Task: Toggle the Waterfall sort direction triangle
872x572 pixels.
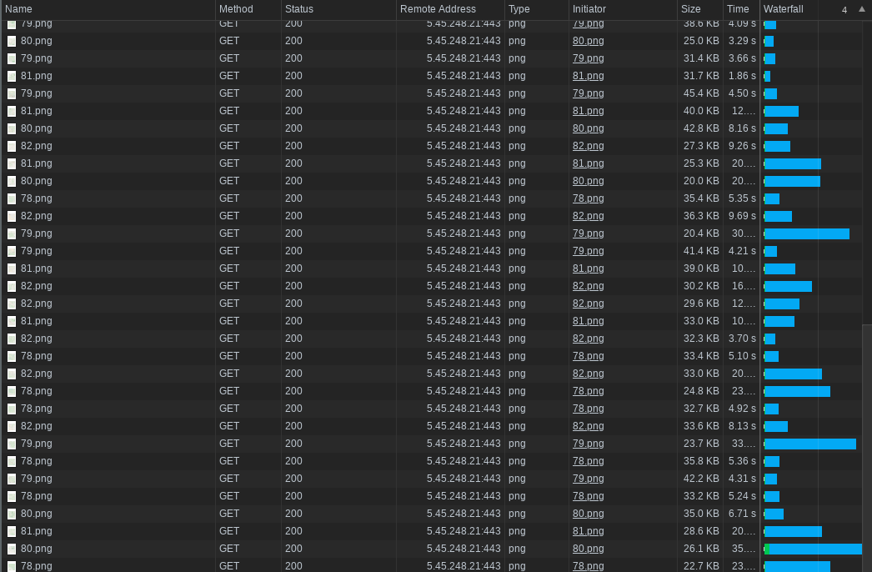Action: point(862,9)
